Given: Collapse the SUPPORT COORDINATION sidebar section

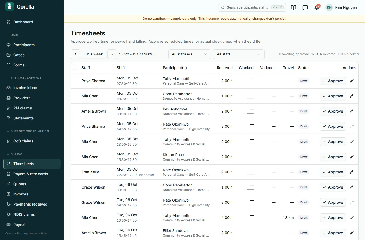Looking at the screenshot, I should pos(28,131).
